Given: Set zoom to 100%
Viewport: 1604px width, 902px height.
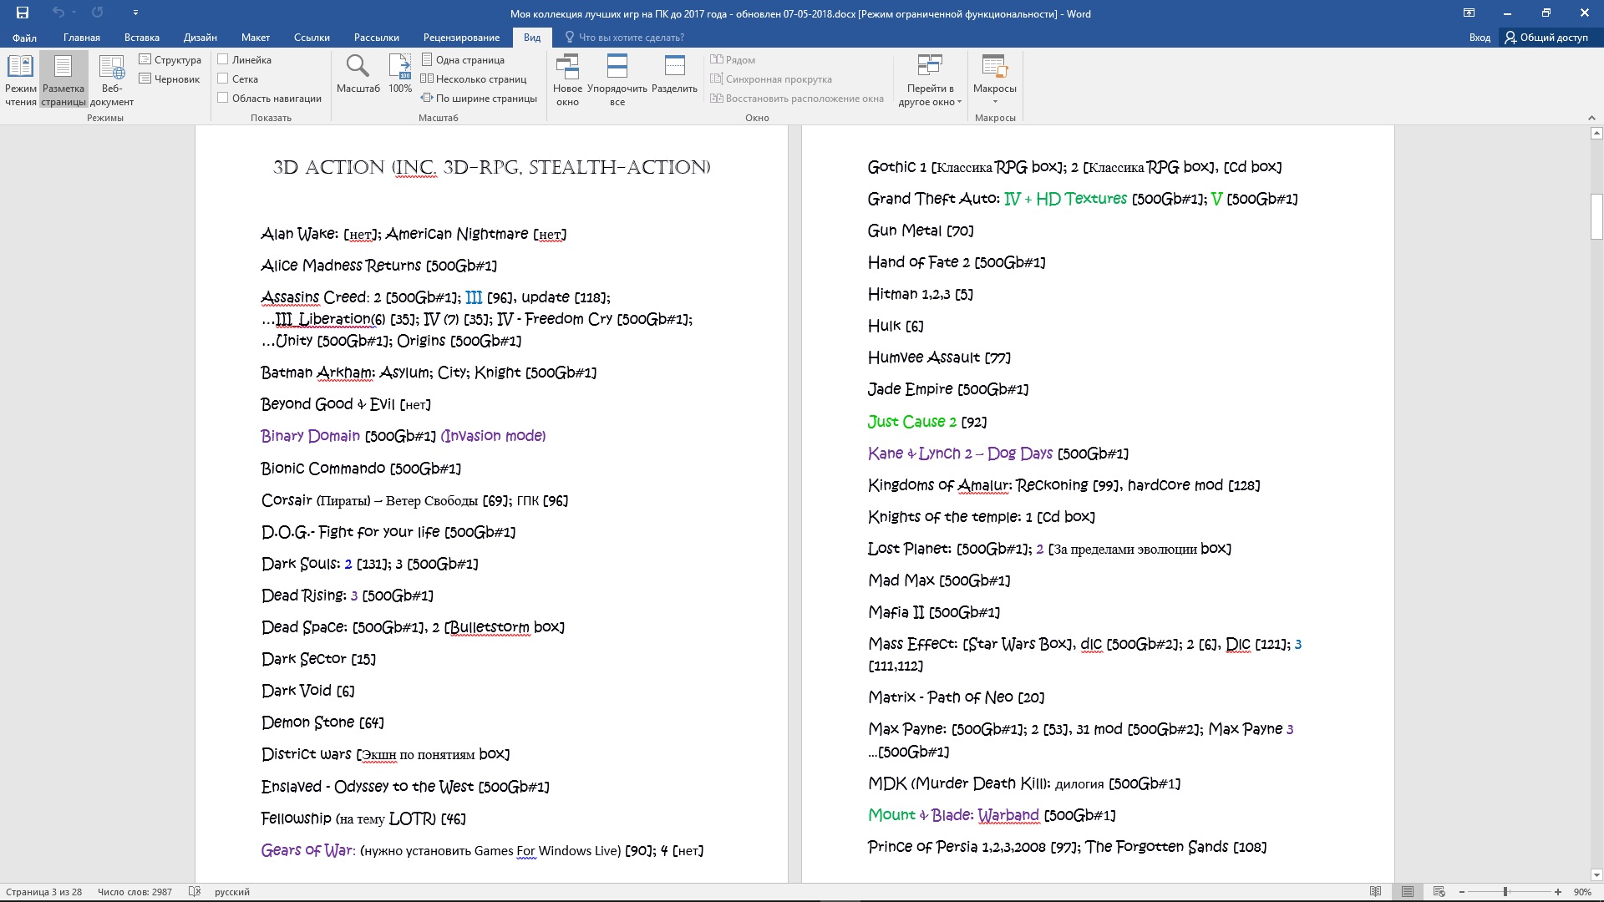Looking at the screenshot, I should click(400, 73).
